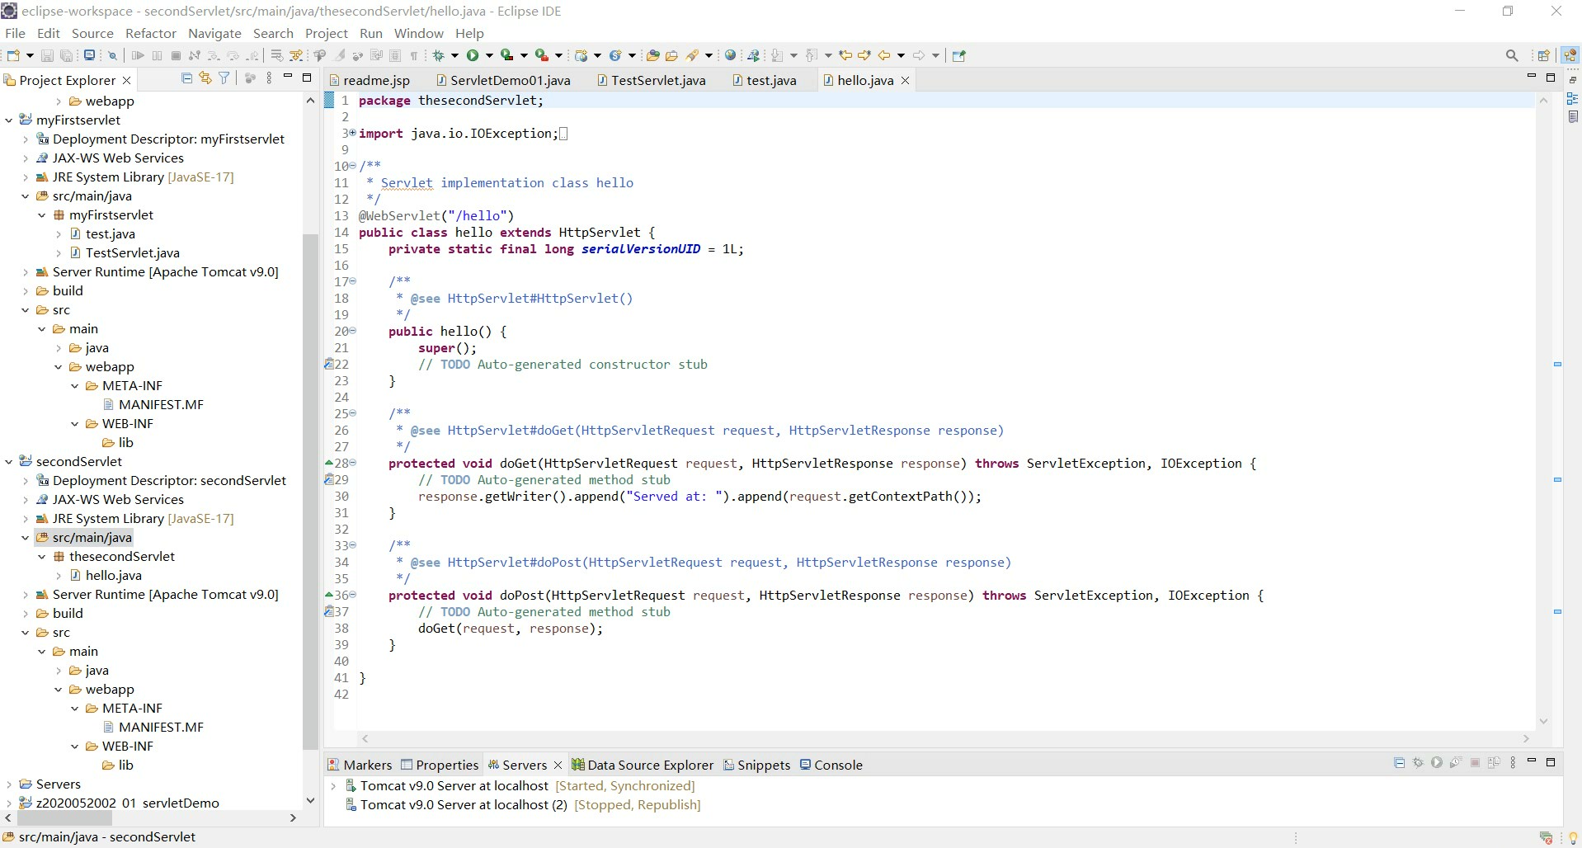Switch to the readme.jsp editor tab
Image resolution: width=1582 pixels, height=848 pixels.
coord(370,80)
